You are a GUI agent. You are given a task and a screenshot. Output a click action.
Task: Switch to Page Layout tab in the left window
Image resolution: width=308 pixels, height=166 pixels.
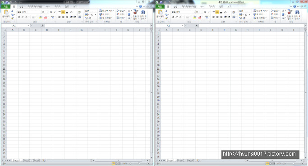tap(35, 7)
